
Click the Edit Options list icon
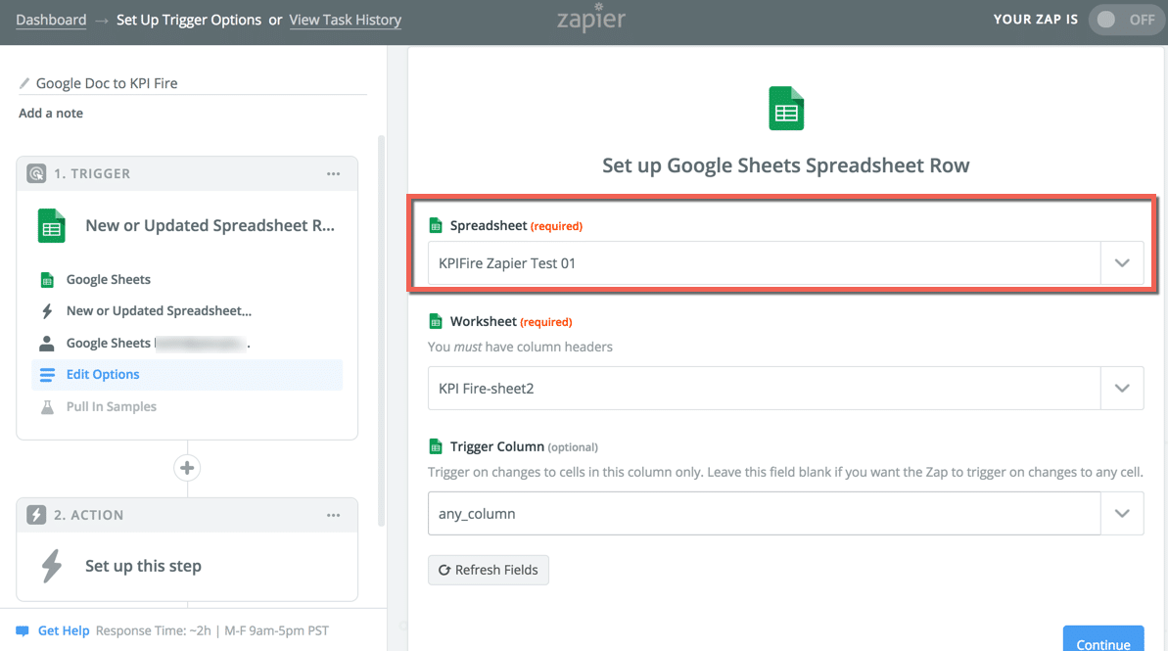click(47, 375)
